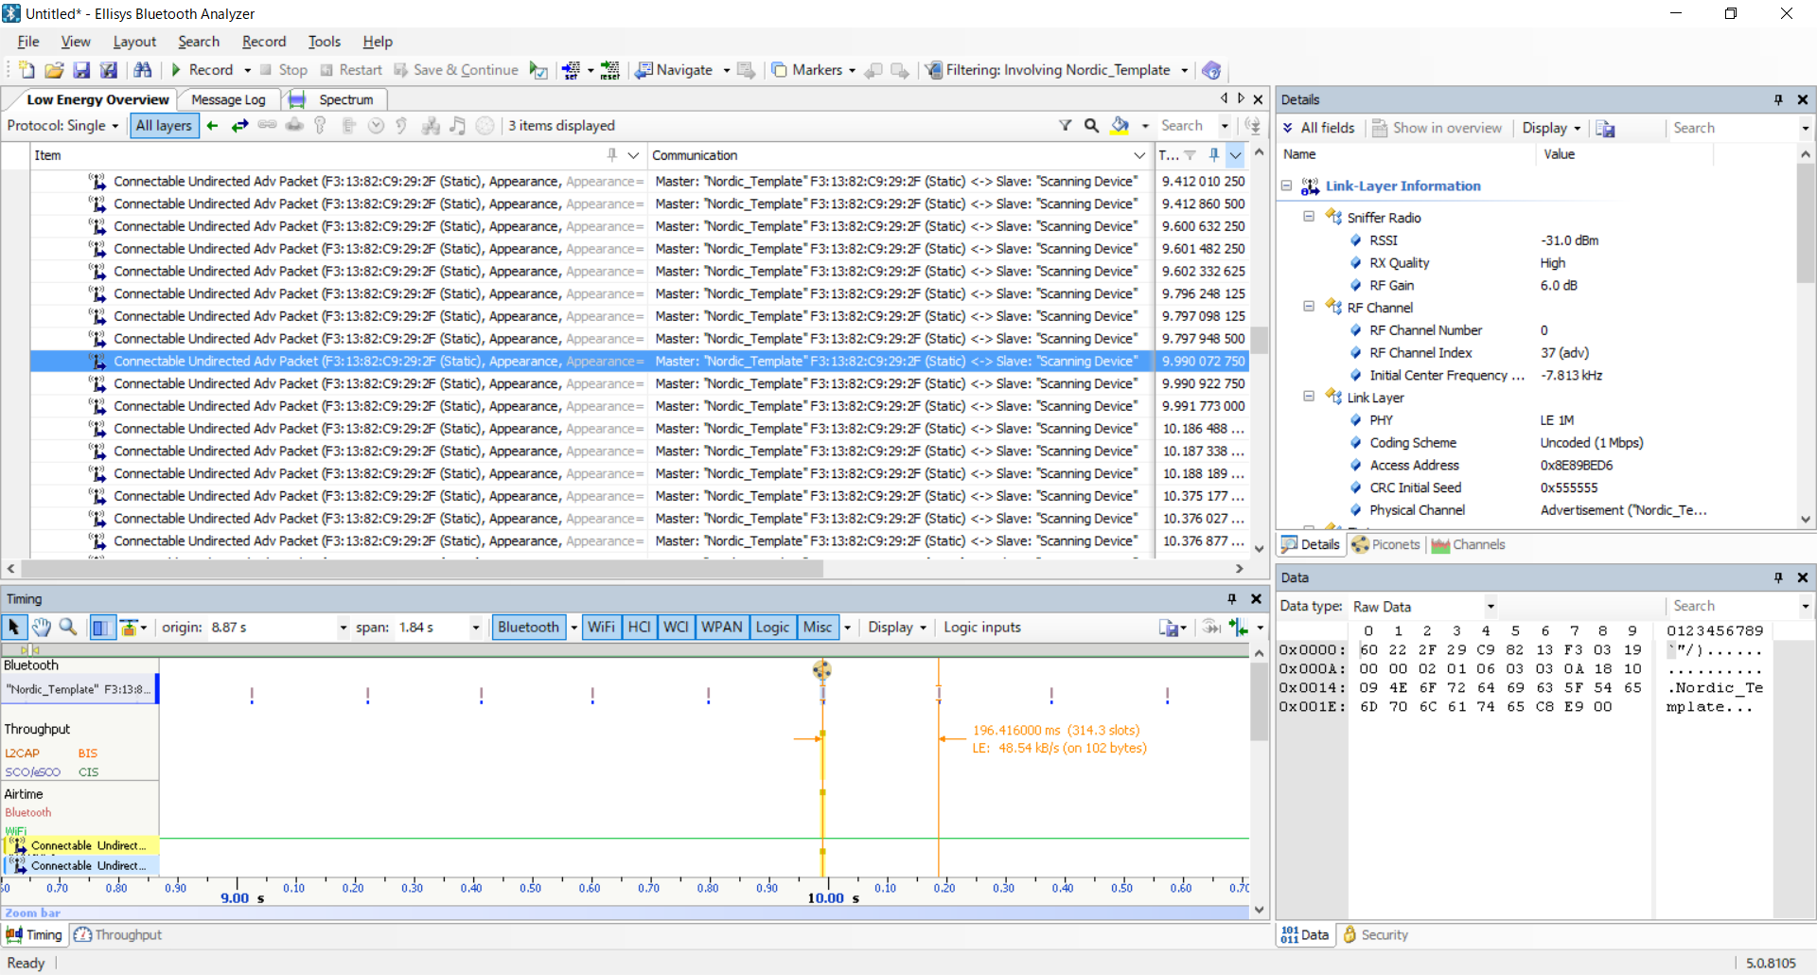Screen dimensions: 1817x975
Task: Click the help book icon in toolbar
Action: pos(1211,70)
